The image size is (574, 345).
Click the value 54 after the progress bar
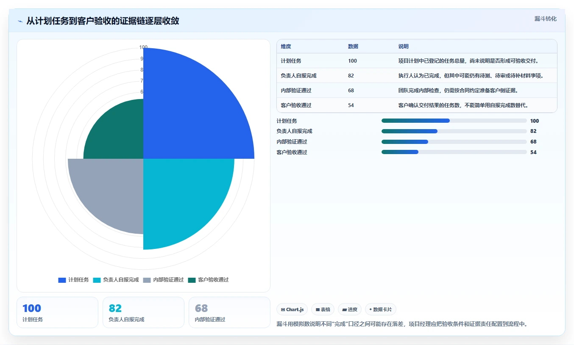(533, 152)
